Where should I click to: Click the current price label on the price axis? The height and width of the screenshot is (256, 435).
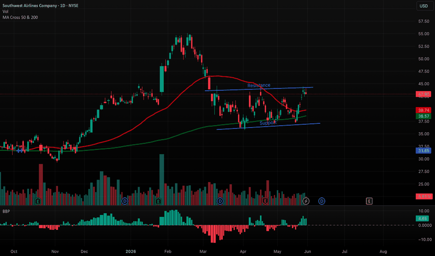pos(423,94)
